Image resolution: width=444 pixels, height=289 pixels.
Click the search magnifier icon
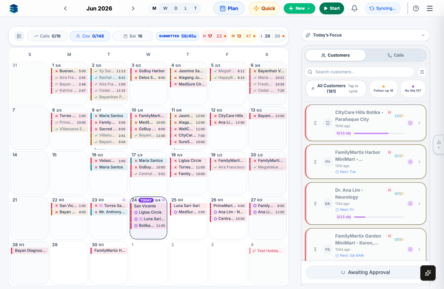pyautogui.click(x=310, y=72)
